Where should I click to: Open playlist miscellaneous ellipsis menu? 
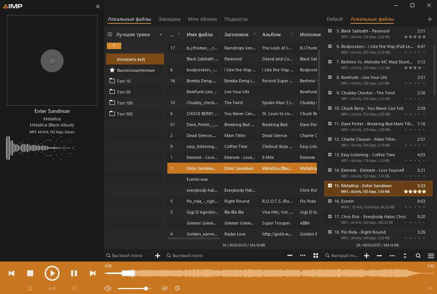392,256
